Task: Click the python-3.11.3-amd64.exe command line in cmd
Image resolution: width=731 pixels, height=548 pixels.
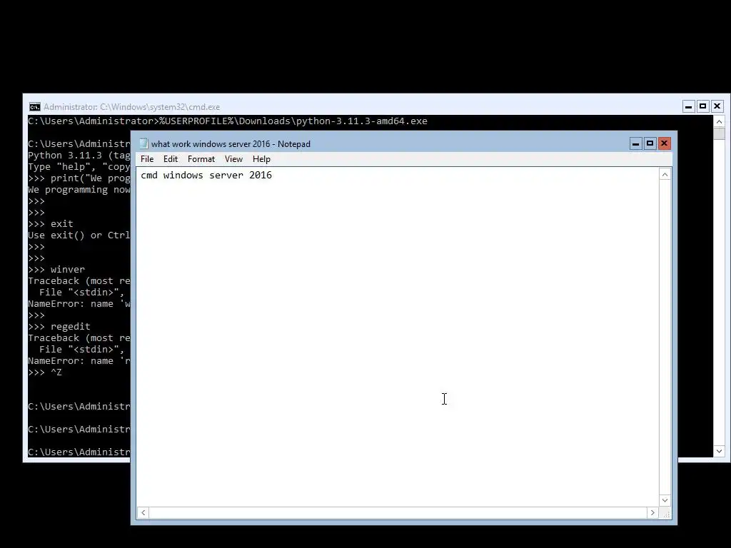Action: point(228,121)
